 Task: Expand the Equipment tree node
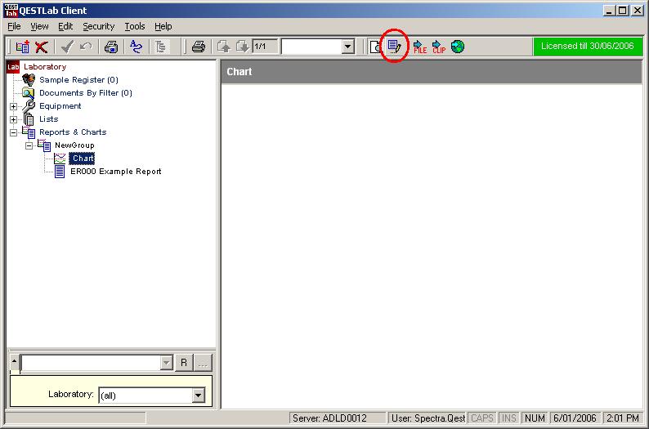[13, 106]
